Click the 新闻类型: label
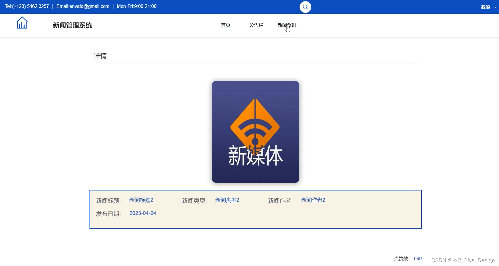 (x=194, y=201)
